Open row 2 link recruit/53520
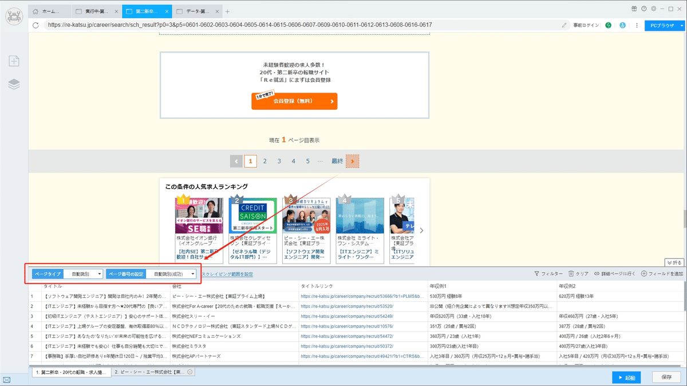687x386 pixels. click(347, 307)
